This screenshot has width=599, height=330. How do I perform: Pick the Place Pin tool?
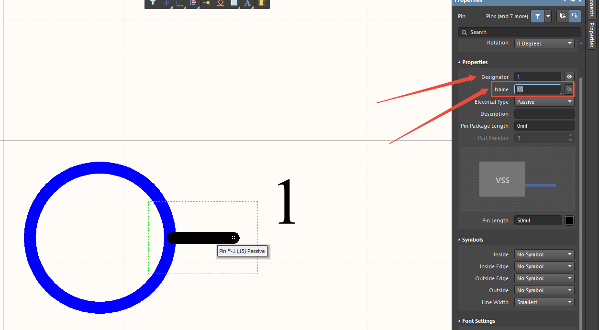point(207,3)
